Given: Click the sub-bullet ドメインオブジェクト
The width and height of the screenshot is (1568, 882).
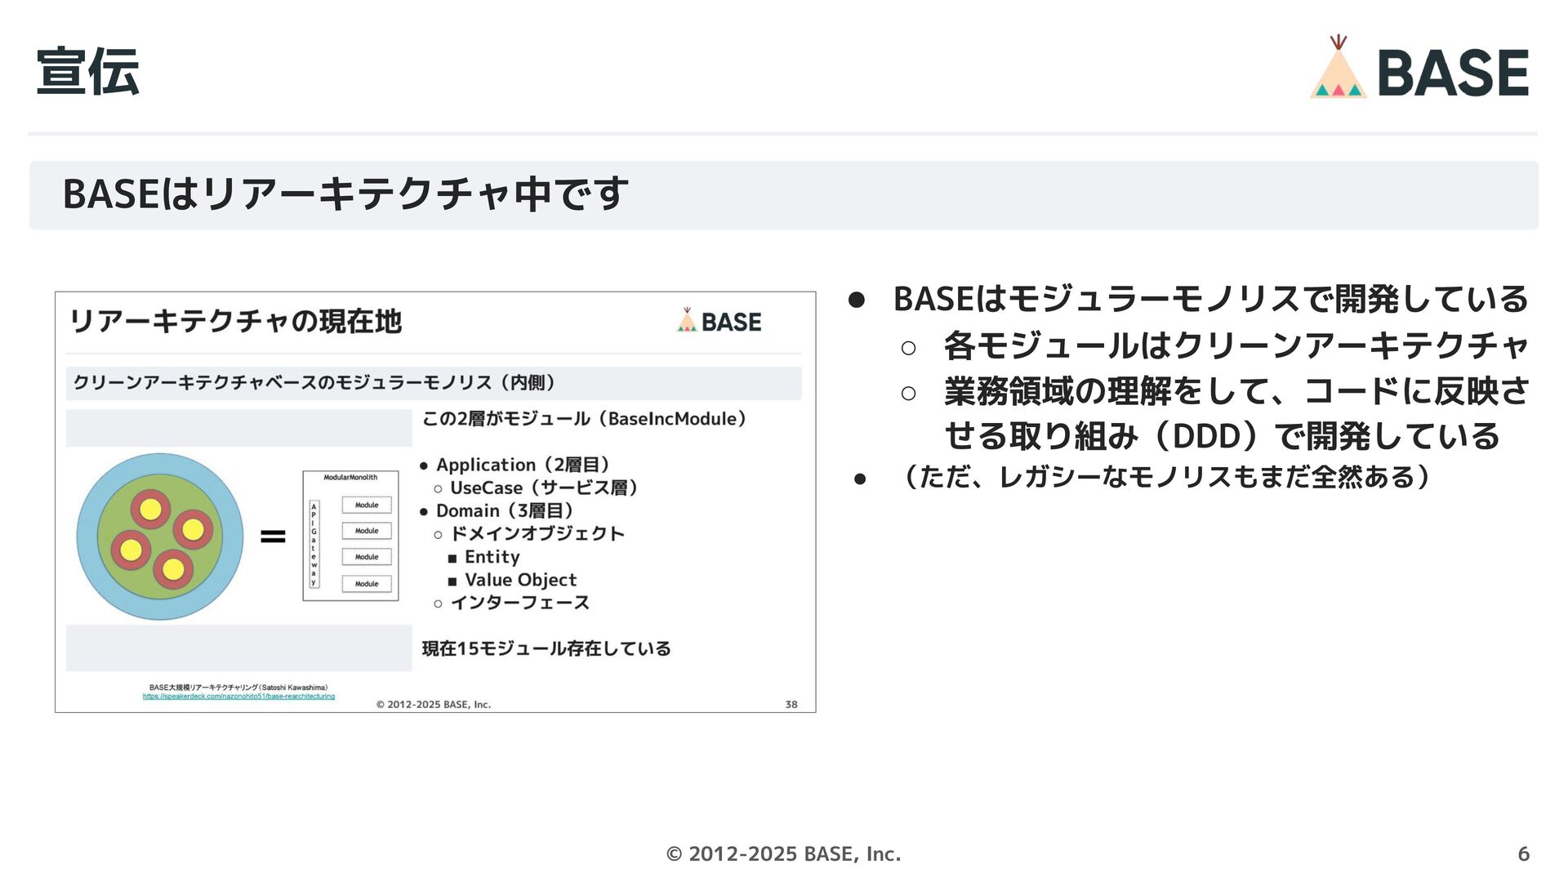Looking at the screenshot, I should pyautogui.click(x=537, y=533).
